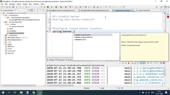Open the Windows notification center icon

(x=166, y=93)
